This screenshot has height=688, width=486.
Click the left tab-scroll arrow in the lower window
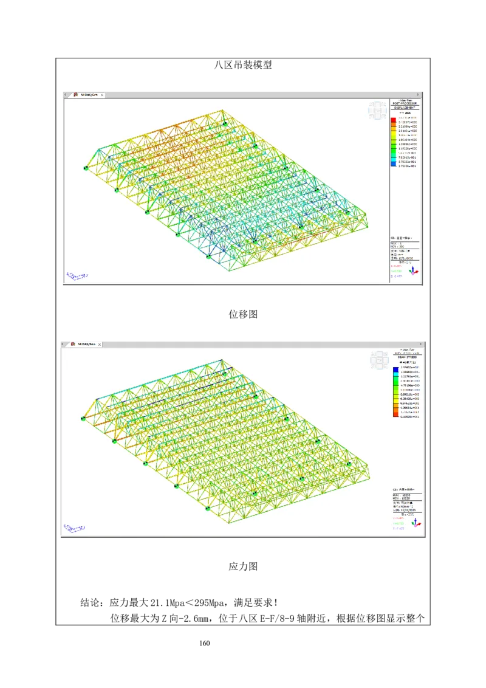tap(63, 345)
